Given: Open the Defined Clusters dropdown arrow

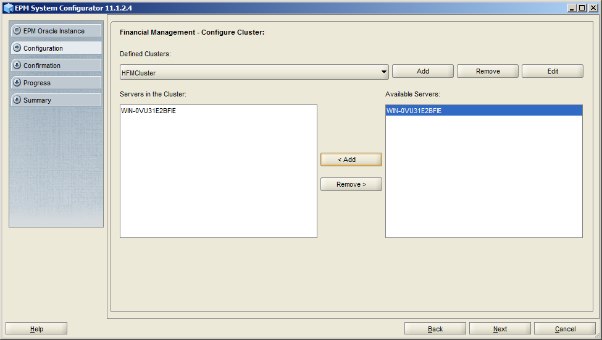Looking at the screenshot, I should click(383, 72).
